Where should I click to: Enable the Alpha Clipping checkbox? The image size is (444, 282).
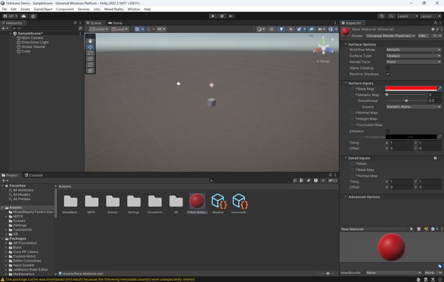click(388, 68)
